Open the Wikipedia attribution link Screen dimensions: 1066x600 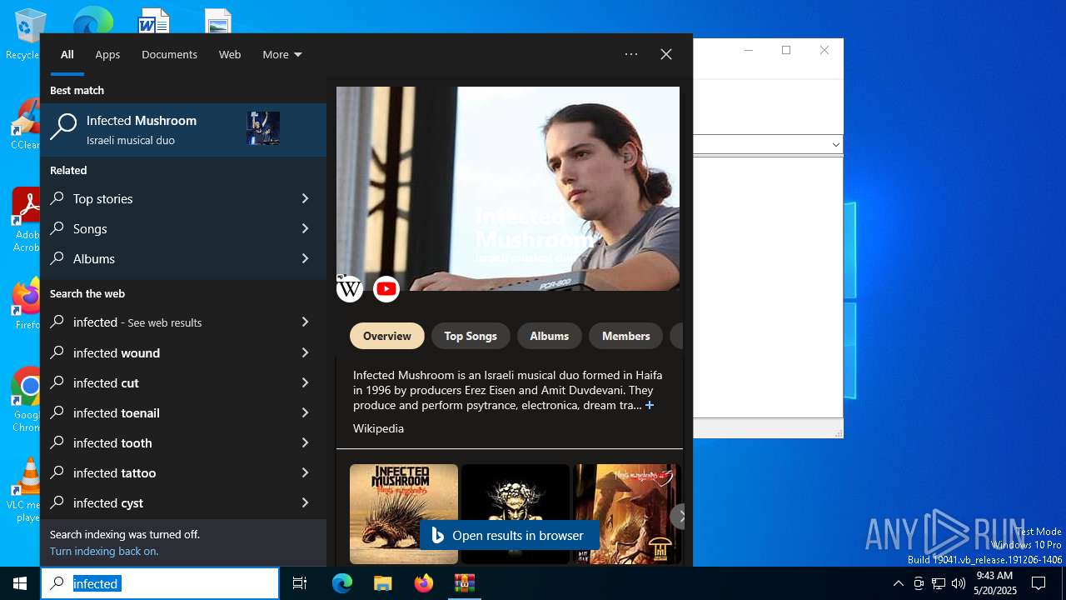point(378,428)
